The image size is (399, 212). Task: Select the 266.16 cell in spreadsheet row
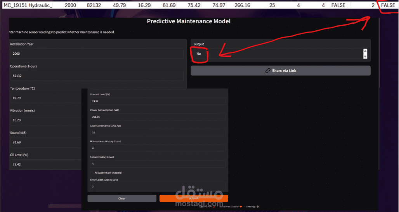[x=239, y=5]
